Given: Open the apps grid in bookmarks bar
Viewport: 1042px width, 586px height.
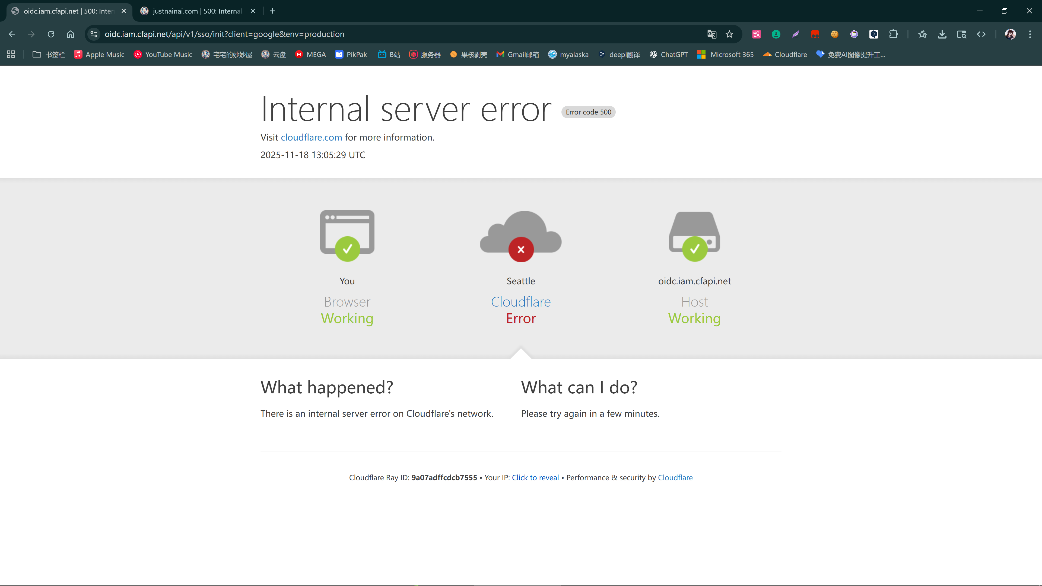Looking at the screenshot, I should [11, 55].
